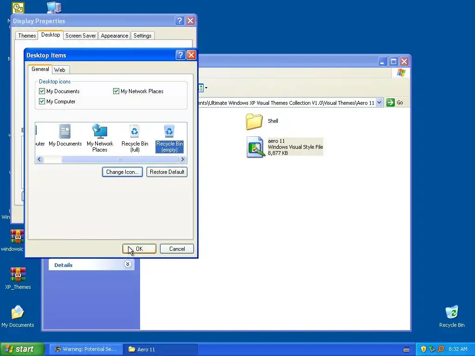475x356 pixels.
Task: Select the aero 11 visual style file icon
Action: (255, 147)
